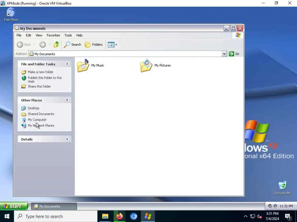Click the My Network Places icon
The width and height of the screenshot is (297, 222).
[x=24, y=125]
